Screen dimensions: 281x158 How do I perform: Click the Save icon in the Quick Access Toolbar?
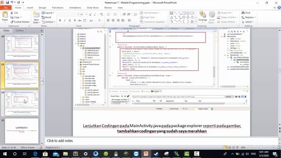tap(7, 3)
